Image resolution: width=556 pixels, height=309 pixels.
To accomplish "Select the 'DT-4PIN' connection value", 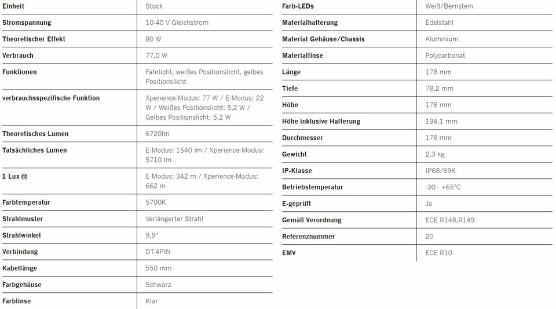I will pyautogui.click(x=158, y=252).
